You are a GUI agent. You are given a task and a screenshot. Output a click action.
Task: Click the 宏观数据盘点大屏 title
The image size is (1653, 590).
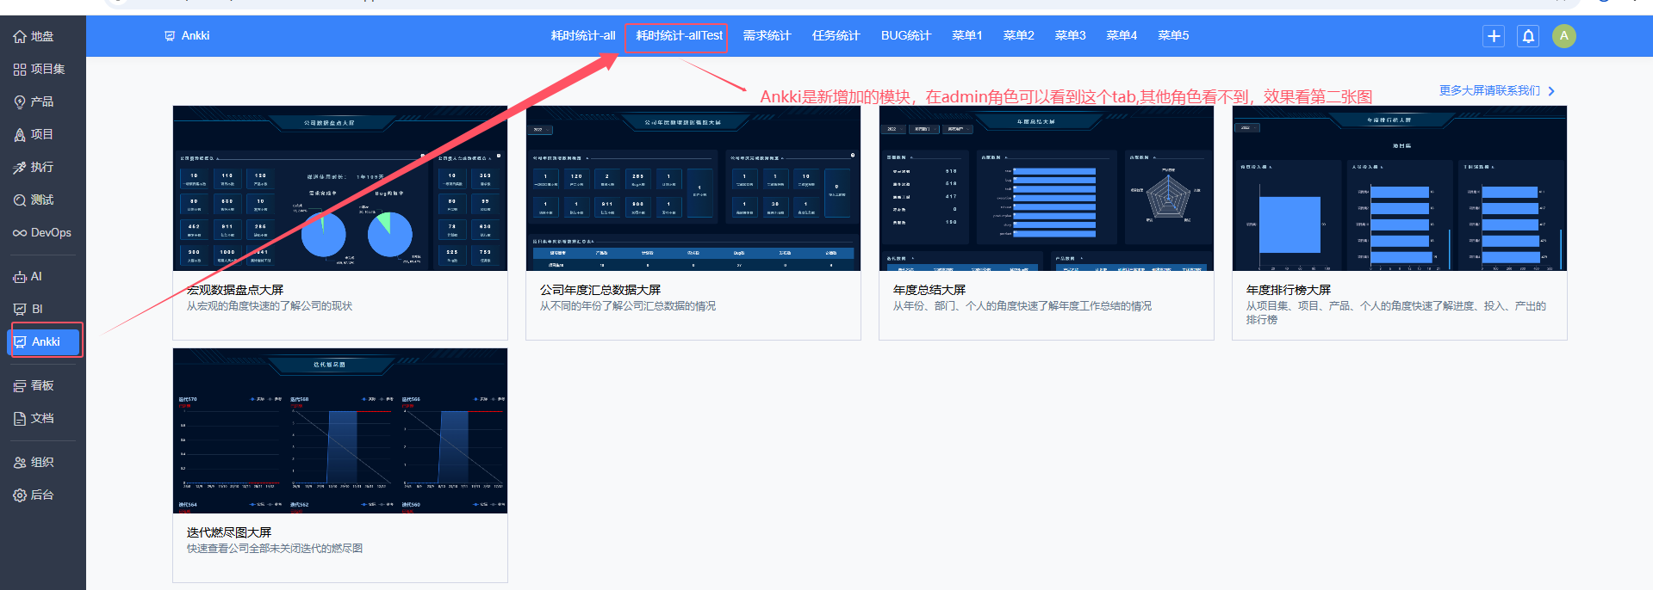235,290
